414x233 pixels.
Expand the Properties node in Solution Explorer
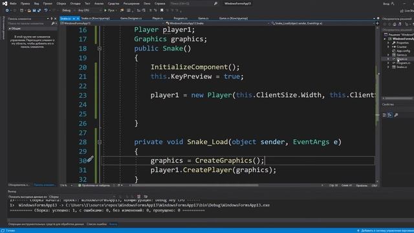(388, 43)
